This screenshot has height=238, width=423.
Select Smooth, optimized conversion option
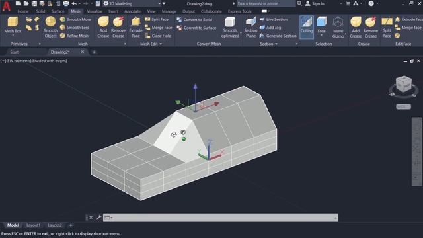[x=230, y=27]
